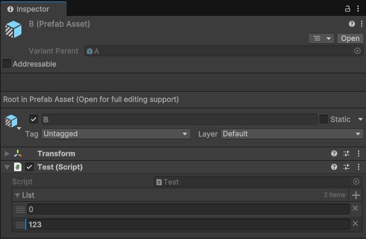Image resolution: width=366 pixels, height=239 pixels.
Task: Open Transform component preset settings
Action: [346, 153]
